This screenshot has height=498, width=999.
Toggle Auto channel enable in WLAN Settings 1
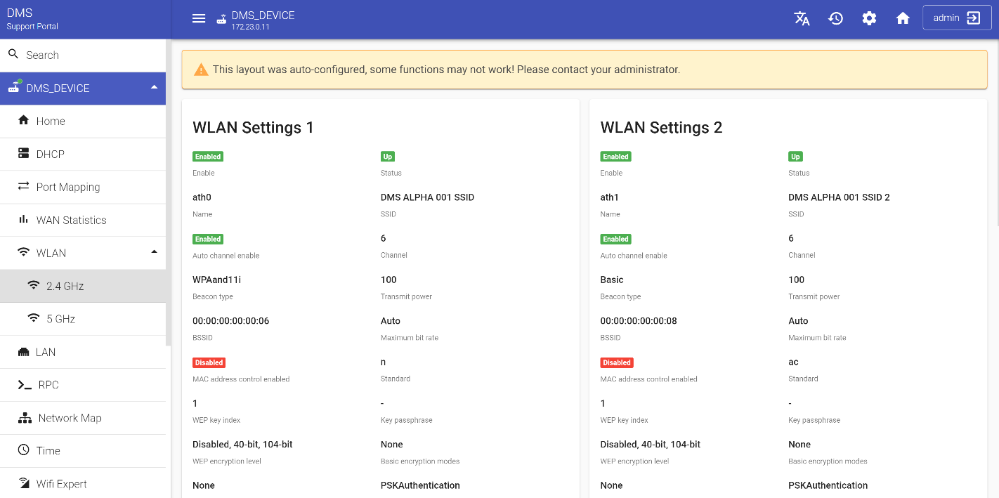208,239
